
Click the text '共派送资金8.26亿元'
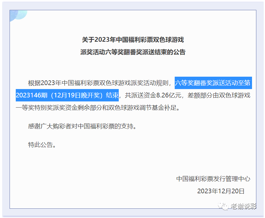pyautogui.click(x=153, y=95)
